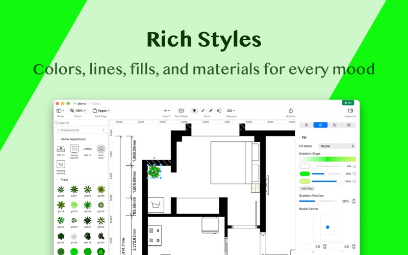
Task: Switch to the document inspector tab
Action: coord(307,125)
